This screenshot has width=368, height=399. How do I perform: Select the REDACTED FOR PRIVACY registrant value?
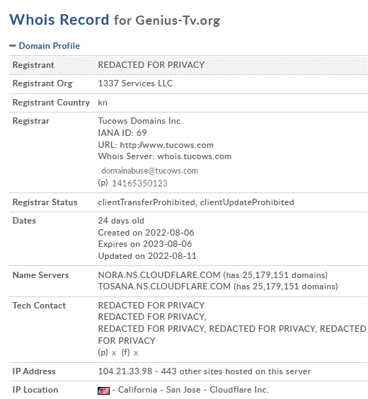151,65
